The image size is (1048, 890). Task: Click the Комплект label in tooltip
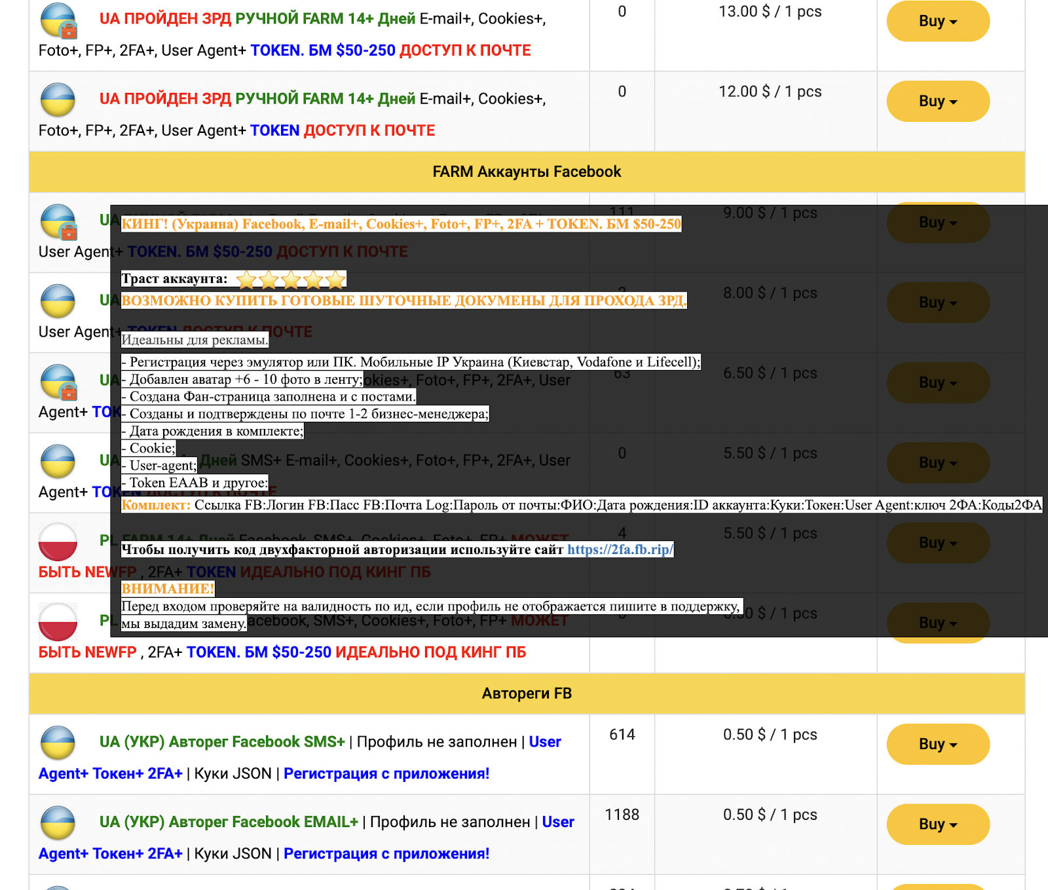[x=156, y=505]
